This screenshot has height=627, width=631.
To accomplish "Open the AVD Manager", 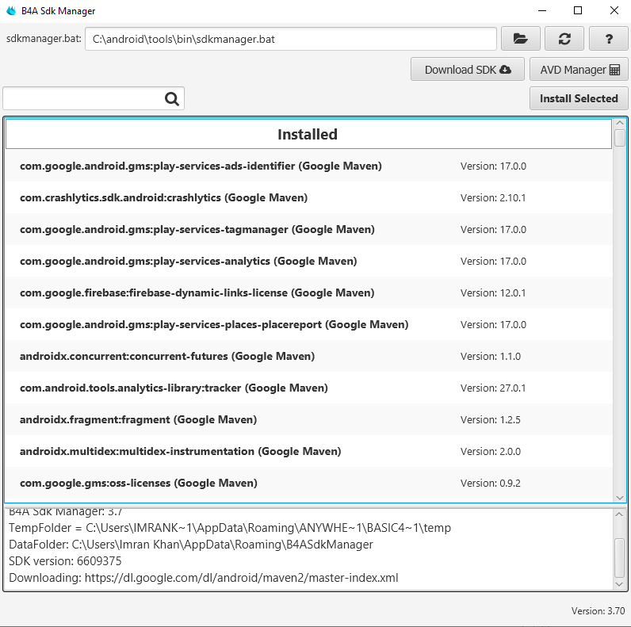I will click(x=579, y=70).
